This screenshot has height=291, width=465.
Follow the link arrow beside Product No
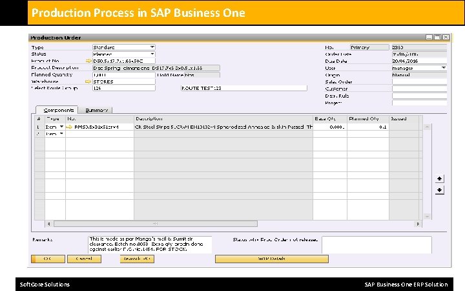88,61
